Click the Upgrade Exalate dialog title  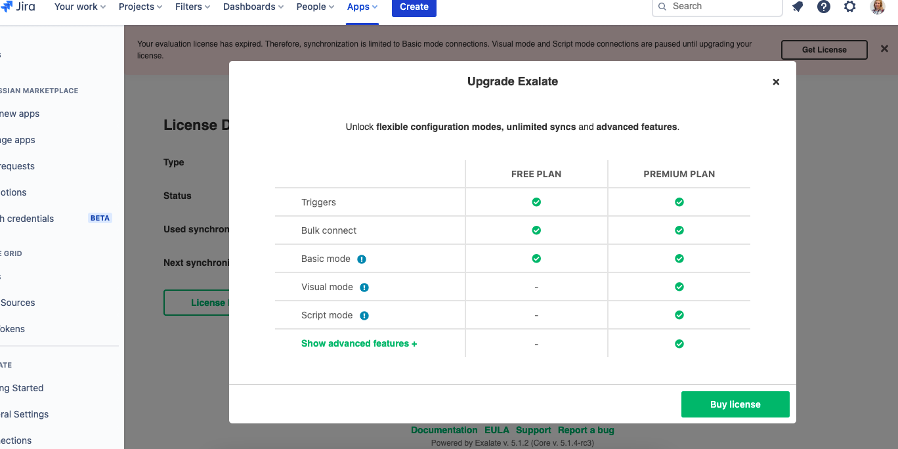tap(513, 81)
